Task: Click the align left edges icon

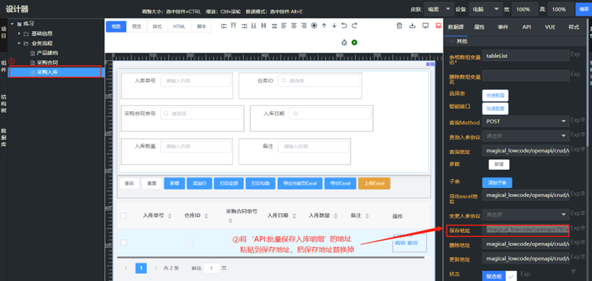Action: [224, 26]
